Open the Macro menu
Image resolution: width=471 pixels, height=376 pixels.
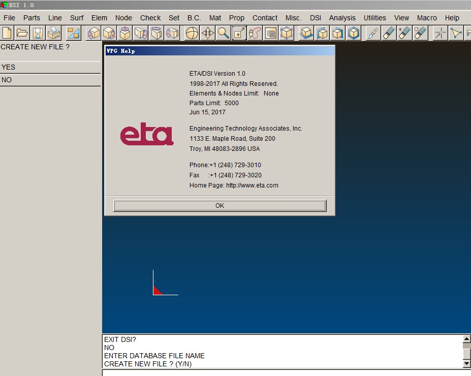pos(427,18)
